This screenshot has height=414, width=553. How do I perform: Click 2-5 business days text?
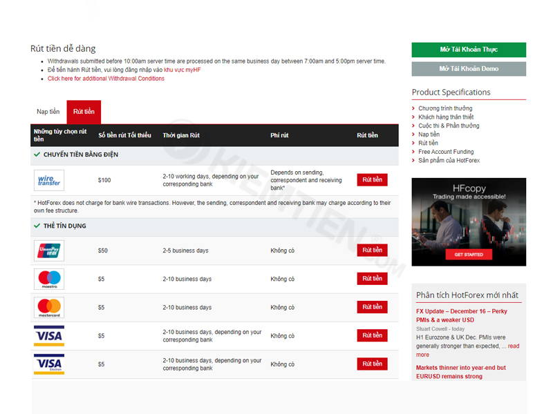pos(185,250)
